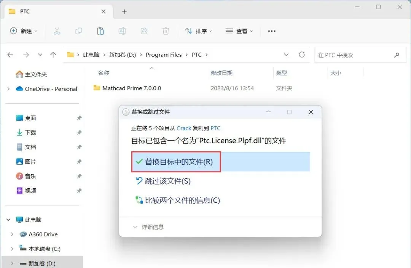Click the pin icon next to 视频
The height and width of the screenshot is (268, 411).
click(79, 191)
